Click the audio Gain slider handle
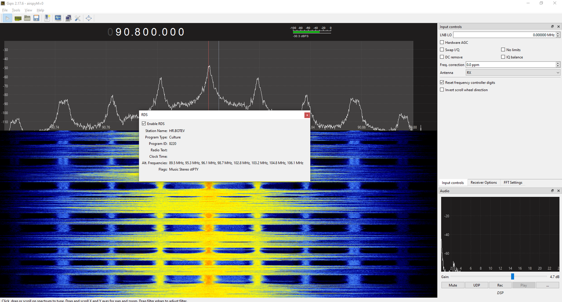The image size is (562, 302). click(x=512, y=277)
